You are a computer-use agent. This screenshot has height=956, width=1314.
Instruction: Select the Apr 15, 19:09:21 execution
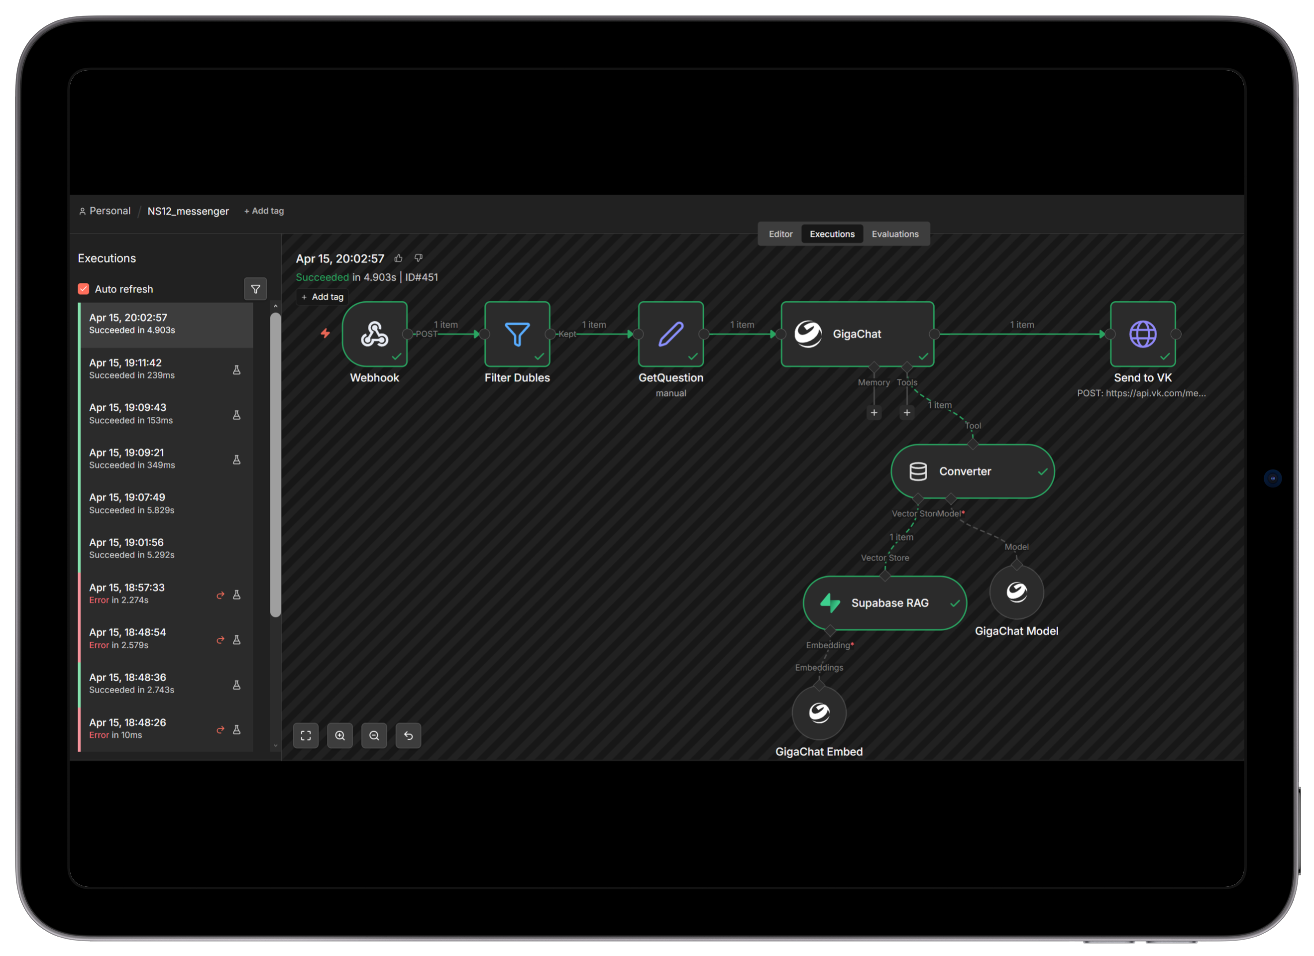(x=166, y=459)
